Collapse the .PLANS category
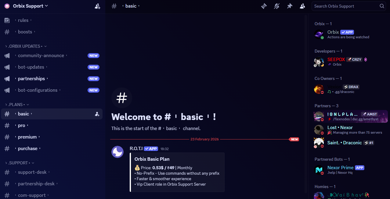This screenshot has height=199, width=390. [17, 105]
